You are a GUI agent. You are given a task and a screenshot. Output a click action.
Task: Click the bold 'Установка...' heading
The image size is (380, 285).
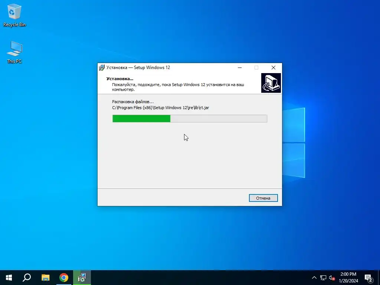[120, 79]
